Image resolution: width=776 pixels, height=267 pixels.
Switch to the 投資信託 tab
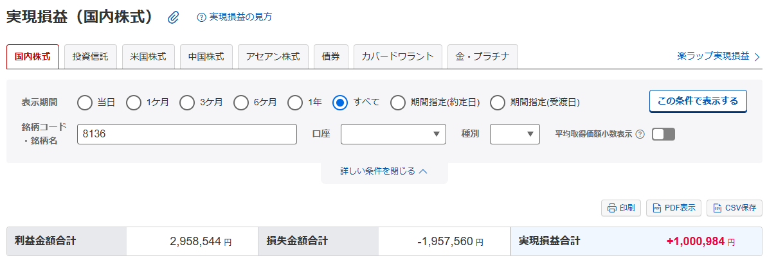90,56
